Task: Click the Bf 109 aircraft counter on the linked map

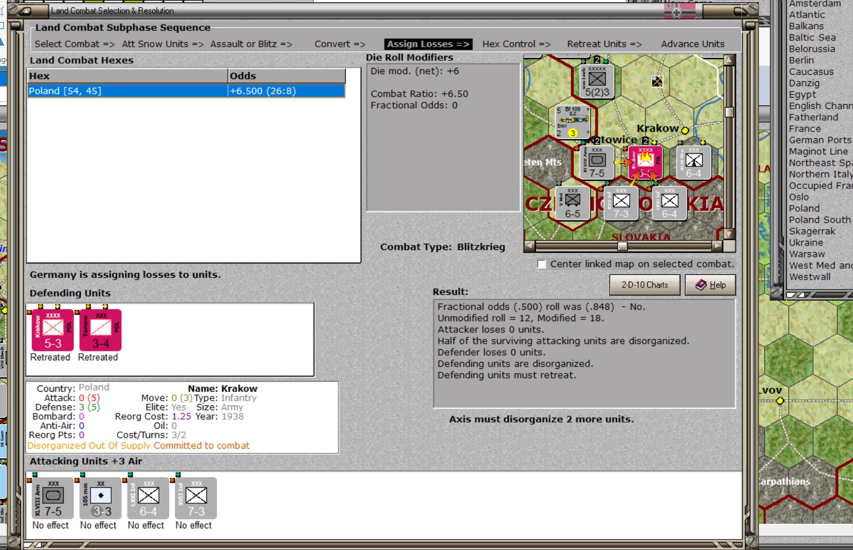Action: 573,122
